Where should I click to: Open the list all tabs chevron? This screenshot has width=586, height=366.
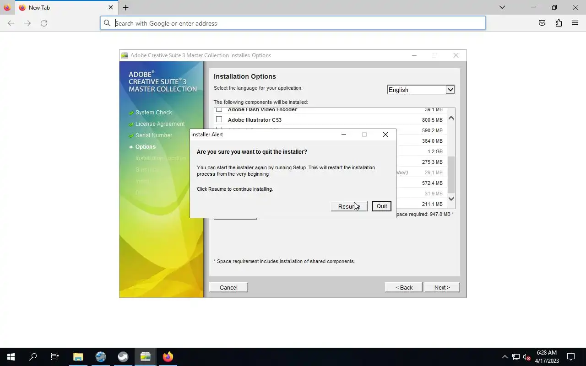coord(502,7)
